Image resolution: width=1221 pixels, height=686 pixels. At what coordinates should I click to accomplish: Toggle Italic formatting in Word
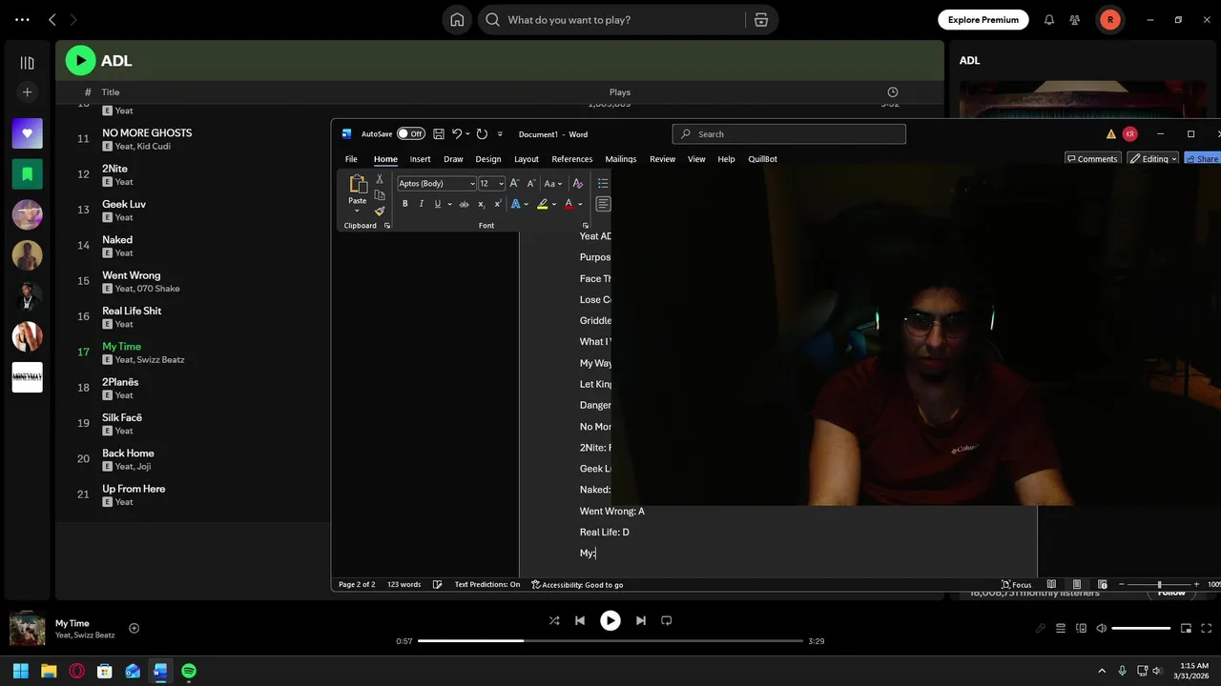pyautogui.click(x=422, y=204)
